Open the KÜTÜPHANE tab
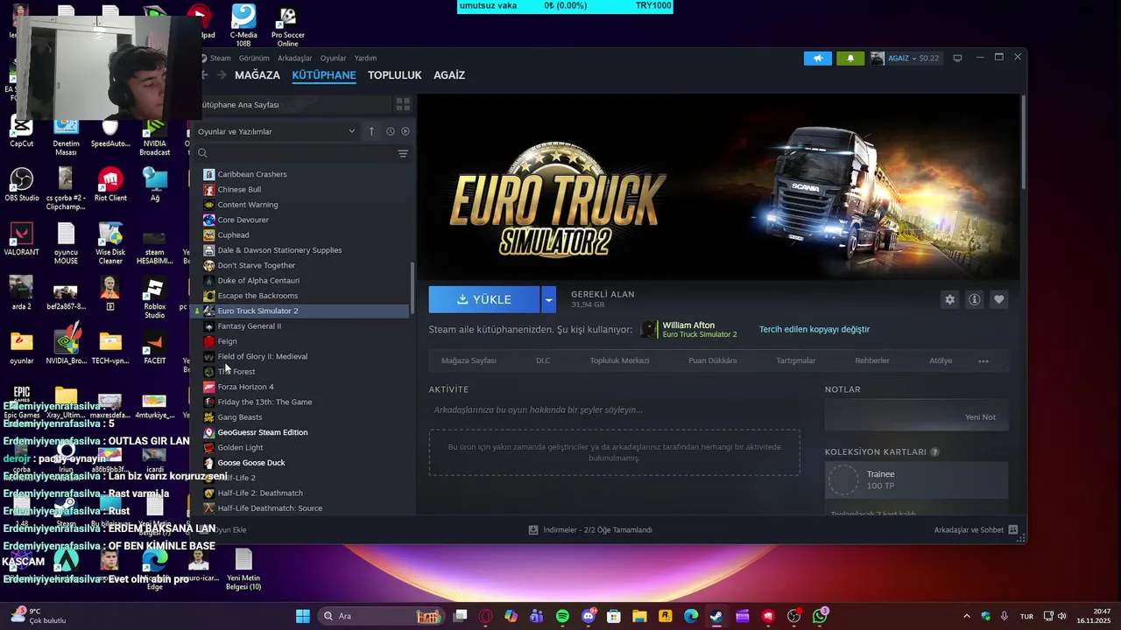1121x630 pixels. pos(324,75)
